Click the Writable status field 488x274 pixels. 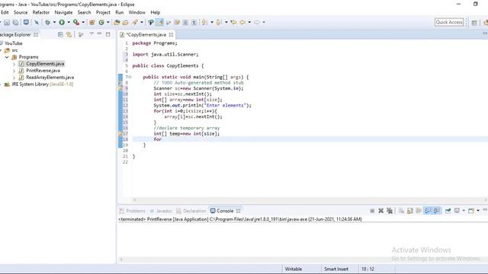pos(294,269)
